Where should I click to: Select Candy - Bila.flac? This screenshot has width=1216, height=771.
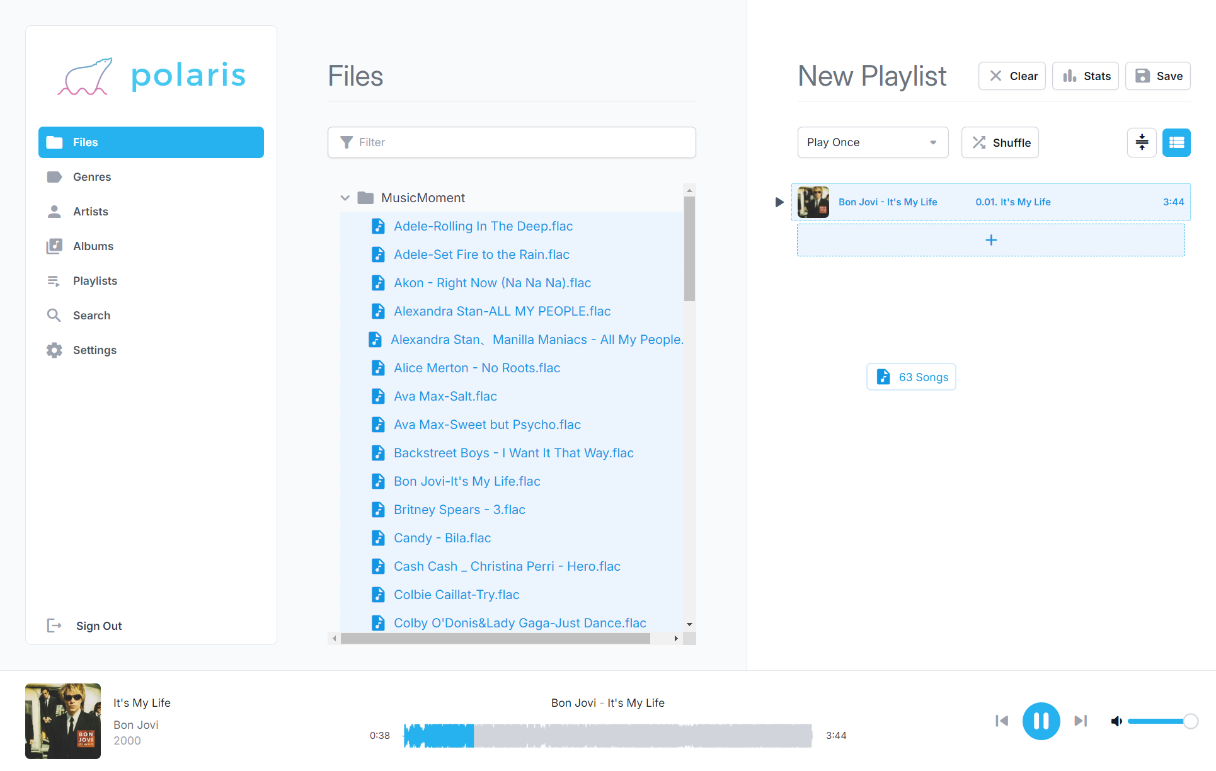click(442, 538)
